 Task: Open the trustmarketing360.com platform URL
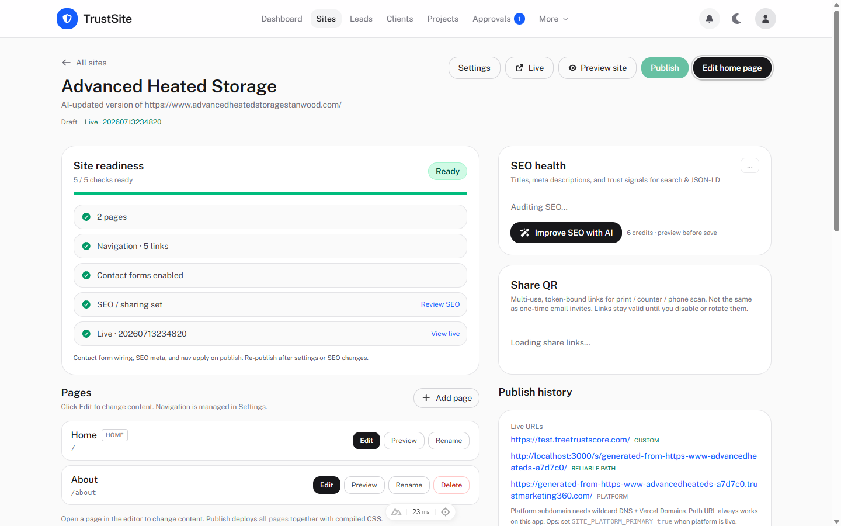(634, 490)
